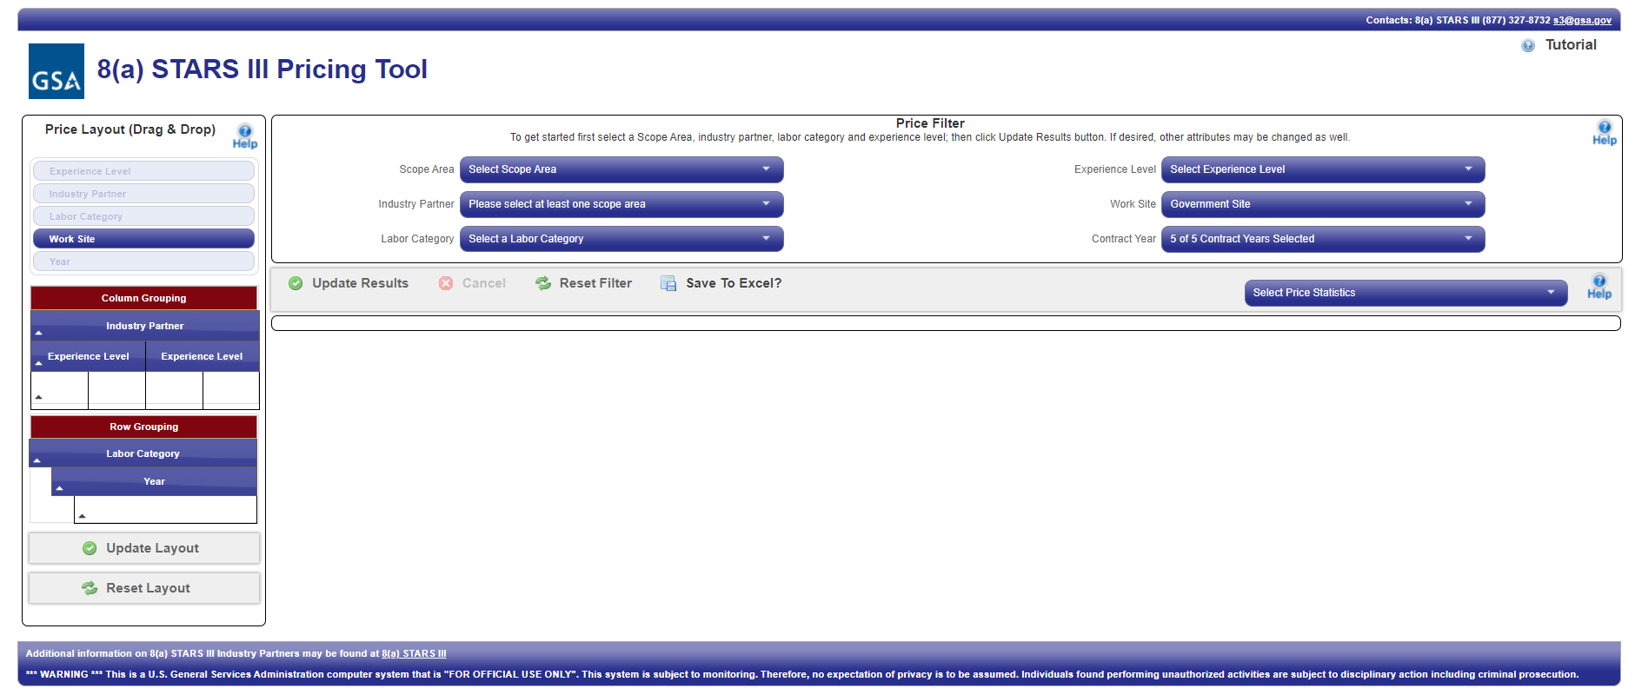
Task: Click Row Grouping header
Action: point(144,427)
